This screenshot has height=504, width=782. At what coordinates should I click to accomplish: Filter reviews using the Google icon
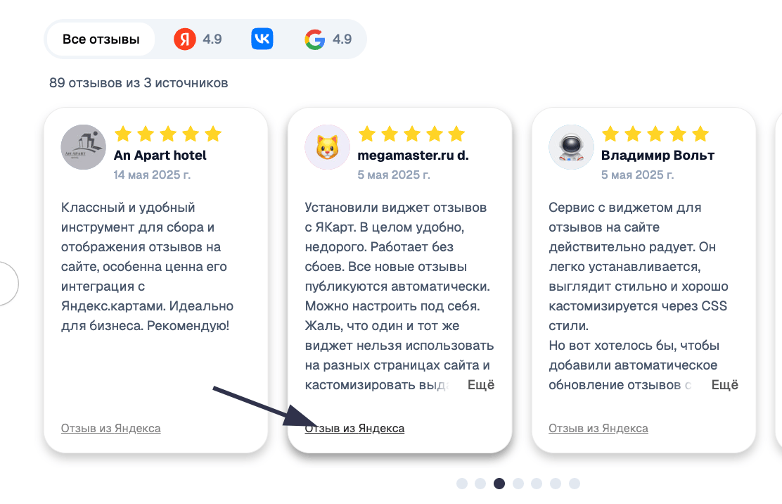coord(316,39)
